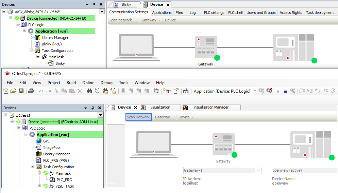Open Device dropdown in lower Device tab

(x=186, y=117)
